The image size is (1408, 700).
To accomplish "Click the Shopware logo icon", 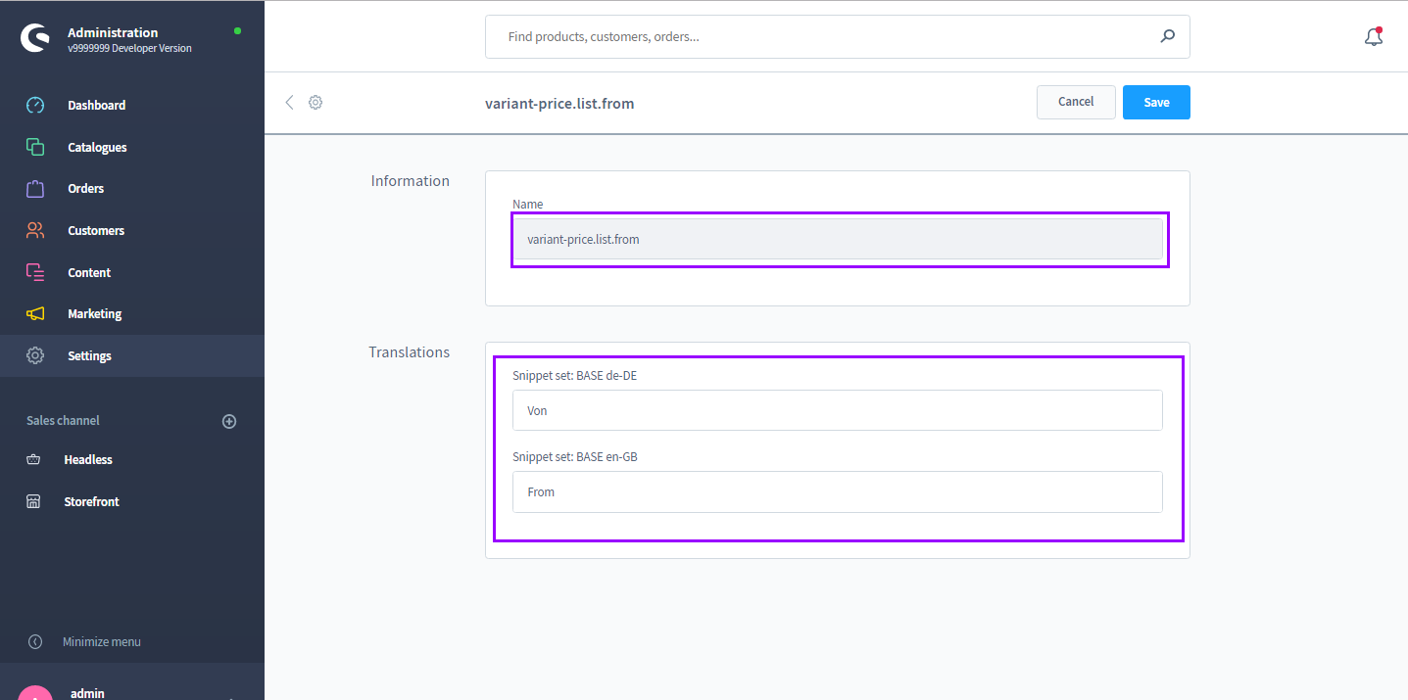I will click(x=35, y=38).
